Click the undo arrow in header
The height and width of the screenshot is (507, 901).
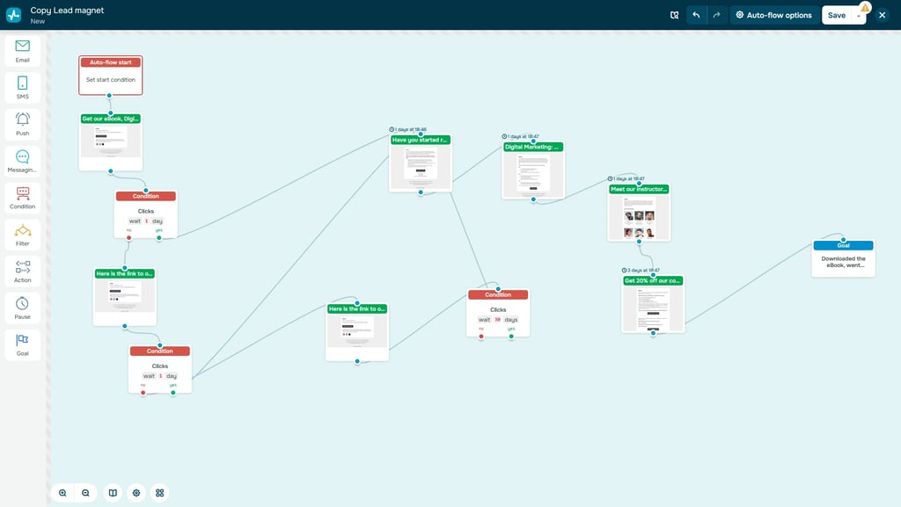696,15
